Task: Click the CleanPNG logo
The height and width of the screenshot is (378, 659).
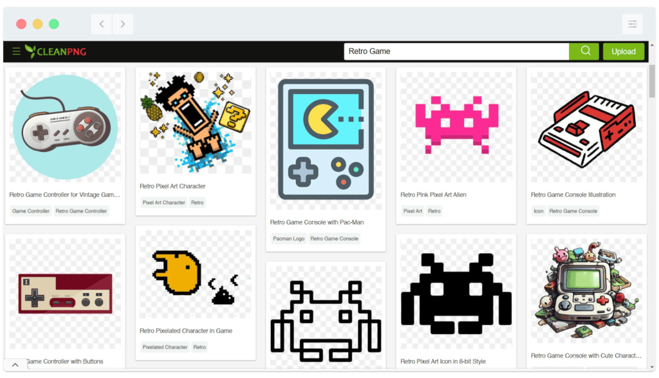Action: coord(55,52)
